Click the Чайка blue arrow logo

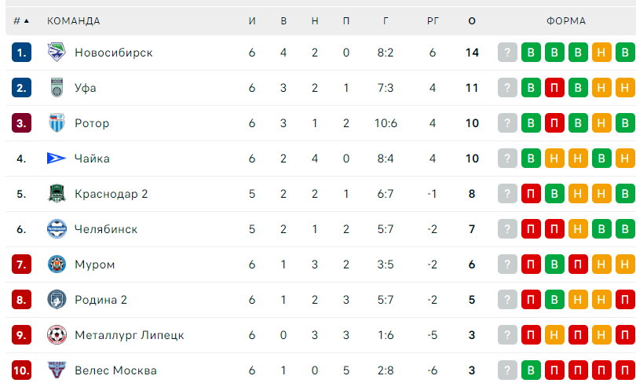(x=57, y=158)
